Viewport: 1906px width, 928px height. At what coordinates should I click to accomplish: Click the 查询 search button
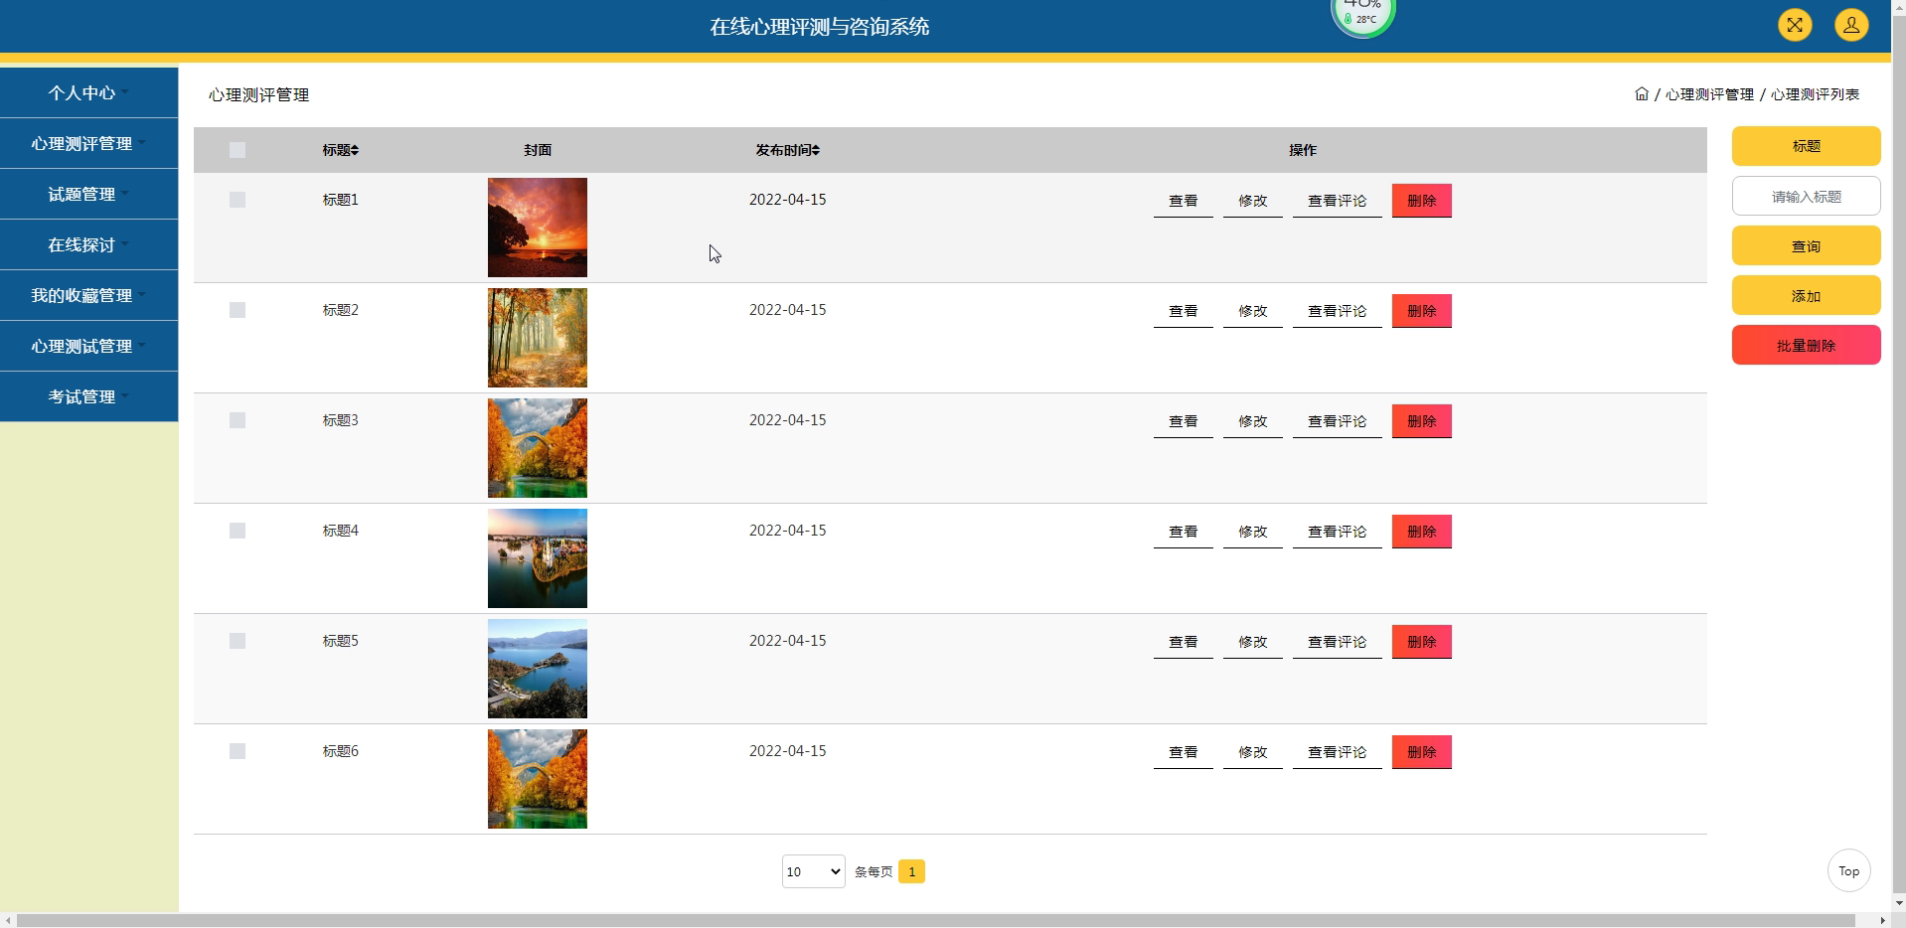coord(1806,245)
